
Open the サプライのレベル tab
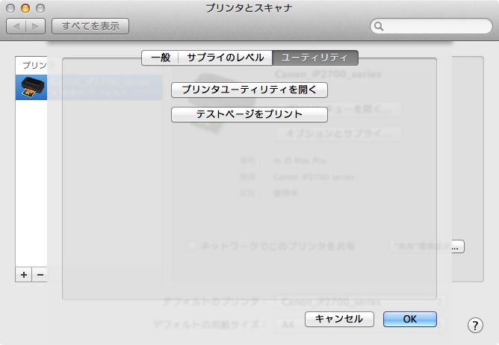(225, 57)
